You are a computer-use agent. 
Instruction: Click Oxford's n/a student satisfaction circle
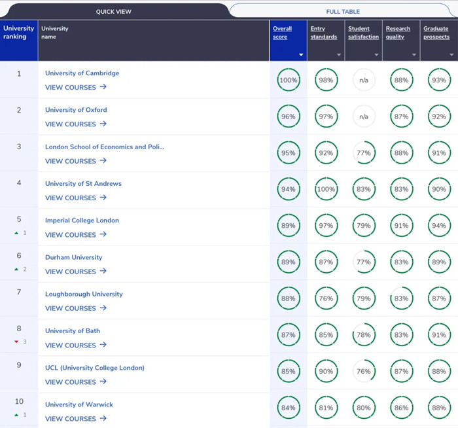(364, 116)
